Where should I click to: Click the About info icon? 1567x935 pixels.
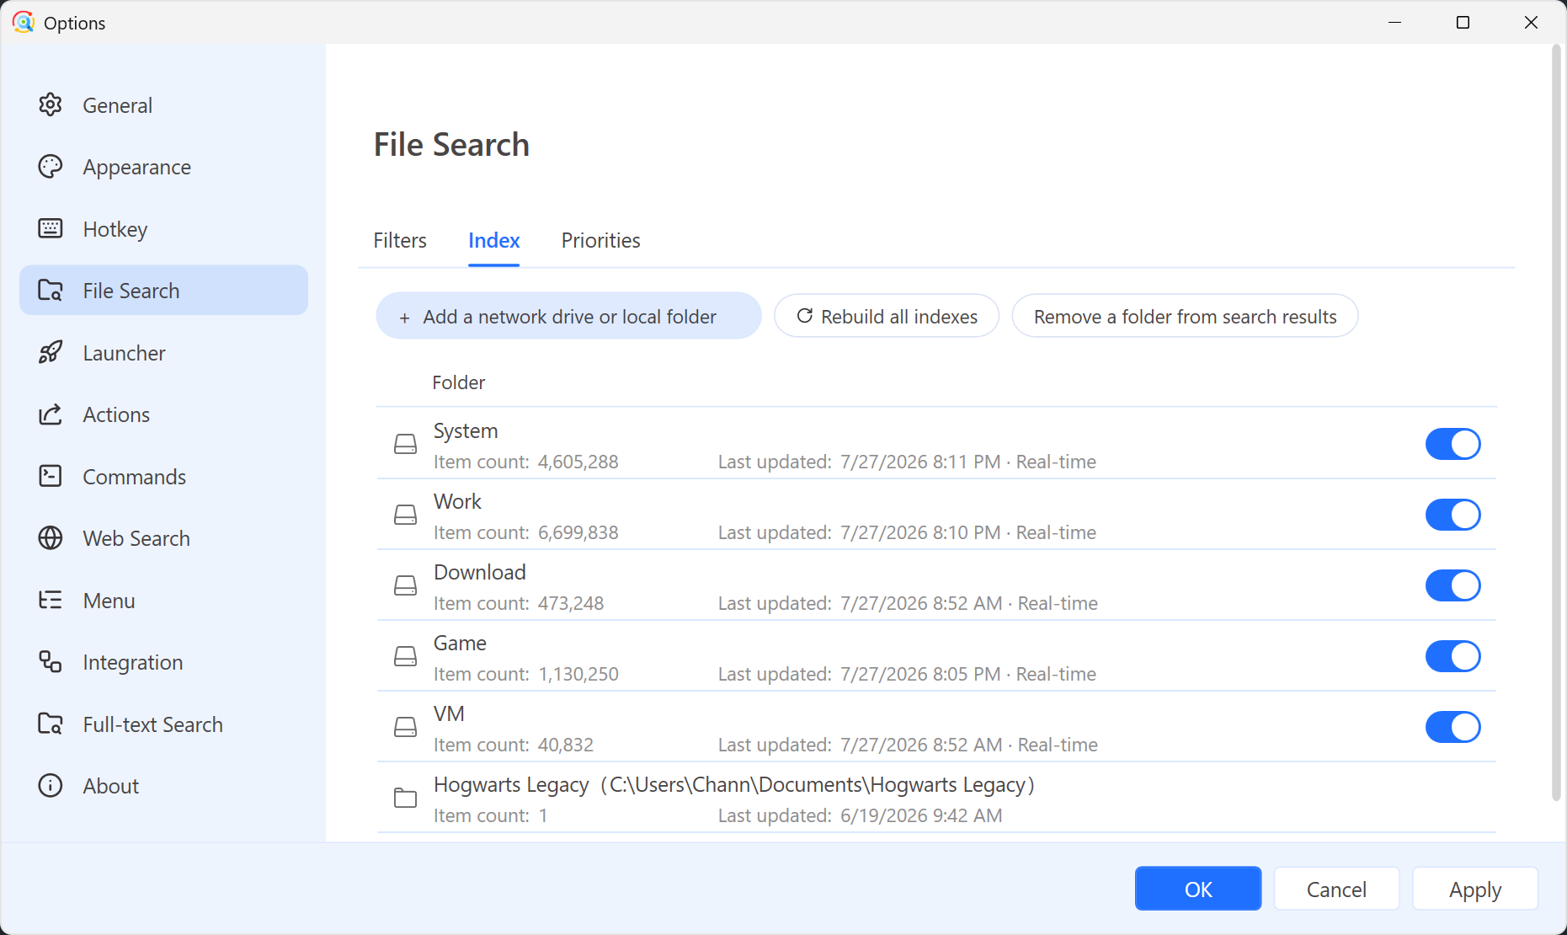click(51, 786)
